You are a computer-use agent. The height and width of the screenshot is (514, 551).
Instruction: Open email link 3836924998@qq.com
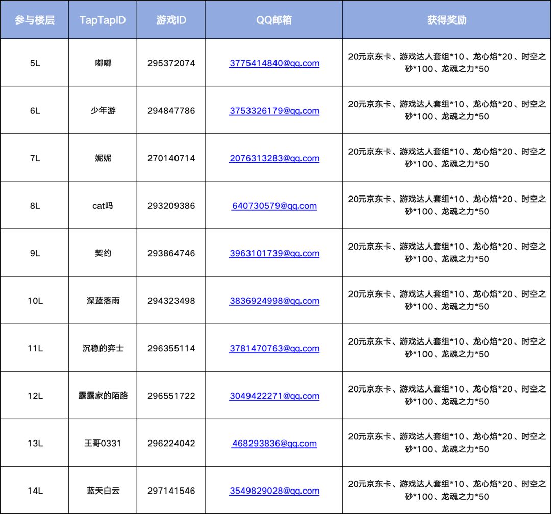pyautogui.click(x=274, y=301)
